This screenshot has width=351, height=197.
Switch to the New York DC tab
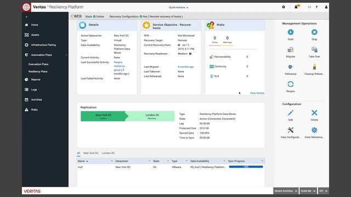pyautogui.click(x=91, y=153)
